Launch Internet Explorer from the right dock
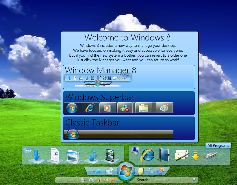 [x=147, y=155]
